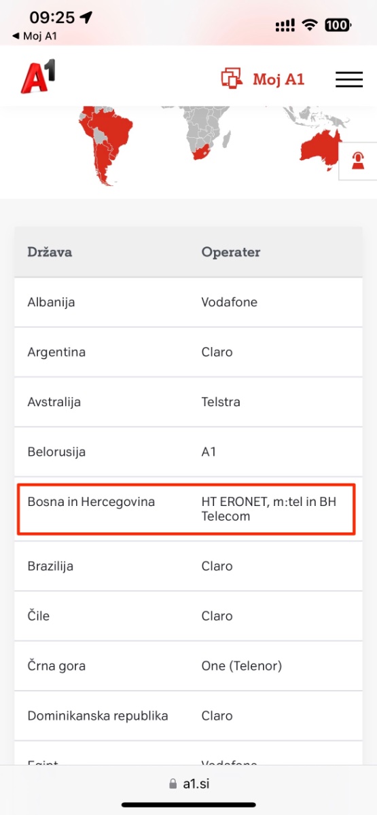Open the Moj A1 link in header
Viewport: 377px width, 815px height.
(279, 79)
